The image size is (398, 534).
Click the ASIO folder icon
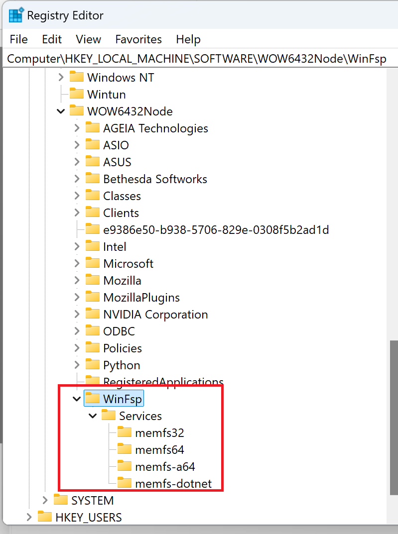(92, 144)
